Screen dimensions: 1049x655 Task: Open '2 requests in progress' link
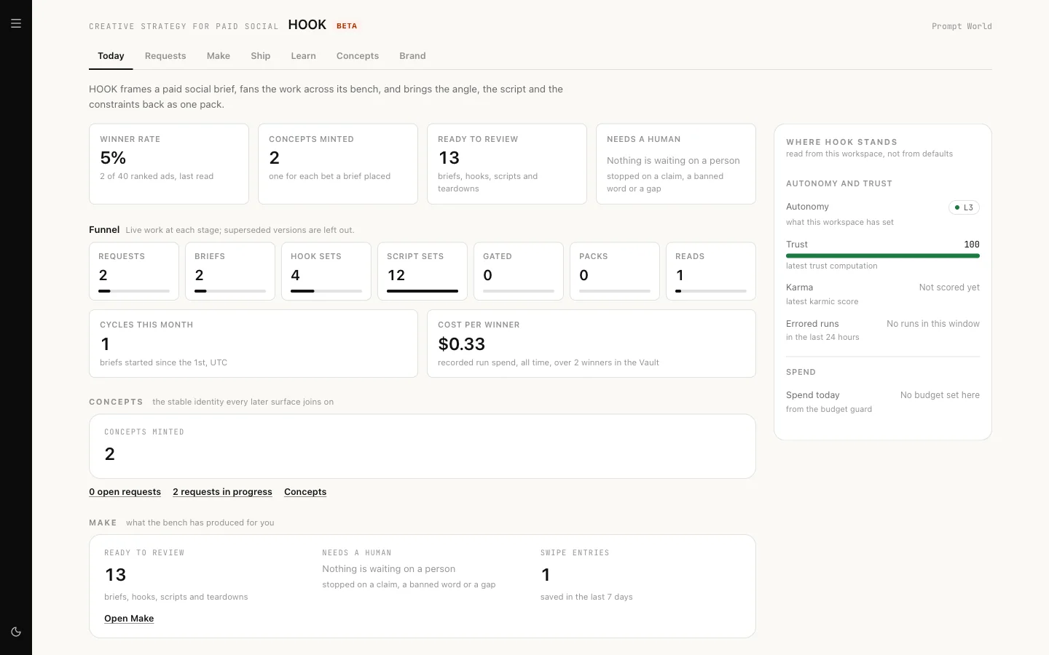[222, 492]
